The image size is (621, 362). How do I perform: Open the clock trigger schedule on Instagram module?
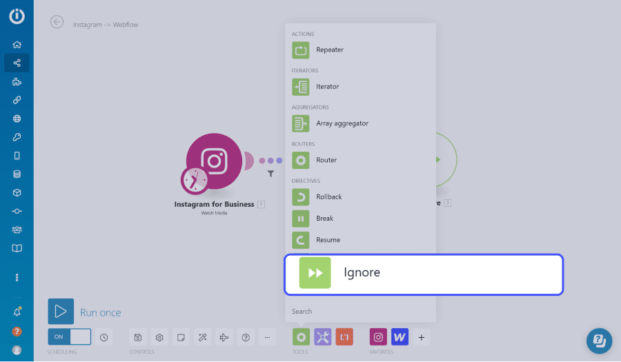pyautogui.click(x=195, y=181)
